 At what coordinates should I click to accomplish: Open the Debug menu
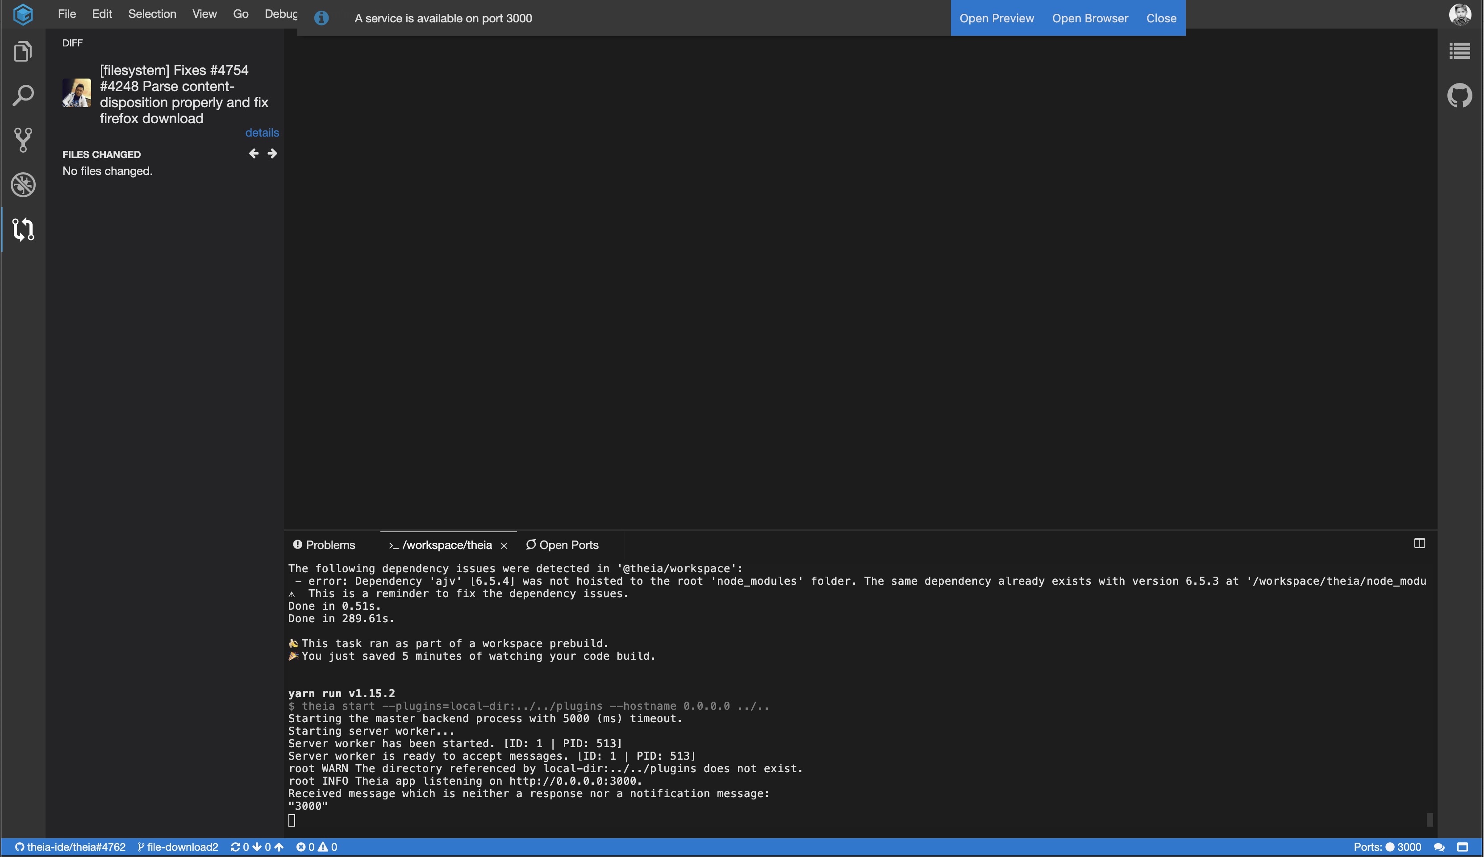(281, 14)
